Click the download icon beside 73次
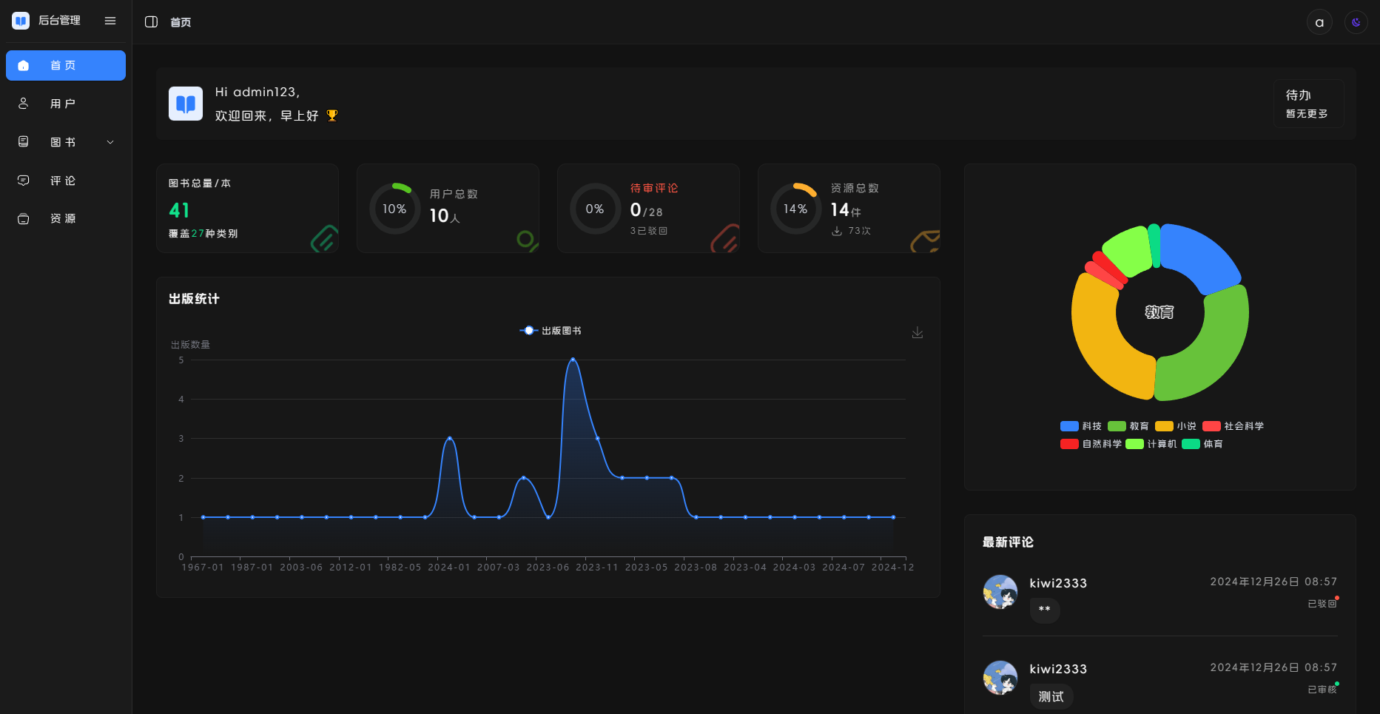The image size is (1380, 714). 837,231
